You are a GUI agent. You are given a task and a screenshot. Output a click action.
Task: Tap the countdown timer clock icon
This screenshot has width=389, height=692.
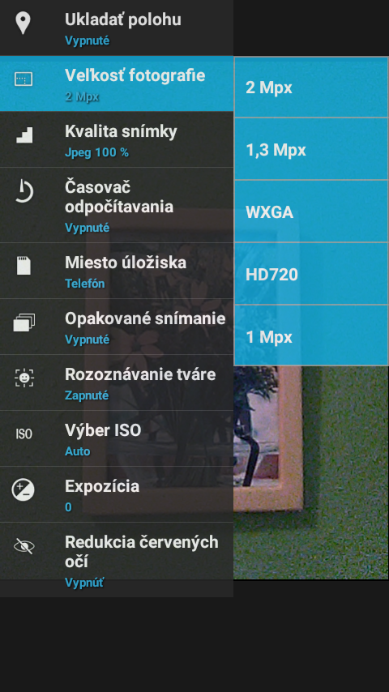(24, 191)
